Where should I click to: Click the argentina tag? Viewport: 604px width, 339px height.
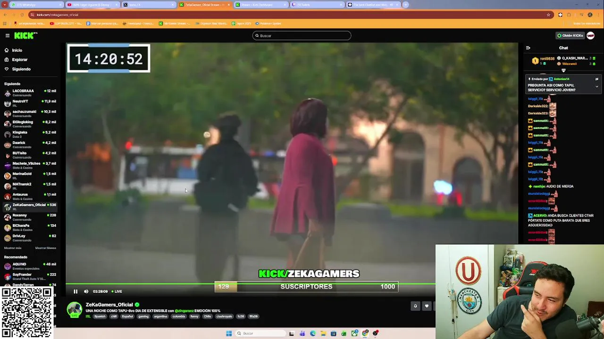click(x=160, y=316)
